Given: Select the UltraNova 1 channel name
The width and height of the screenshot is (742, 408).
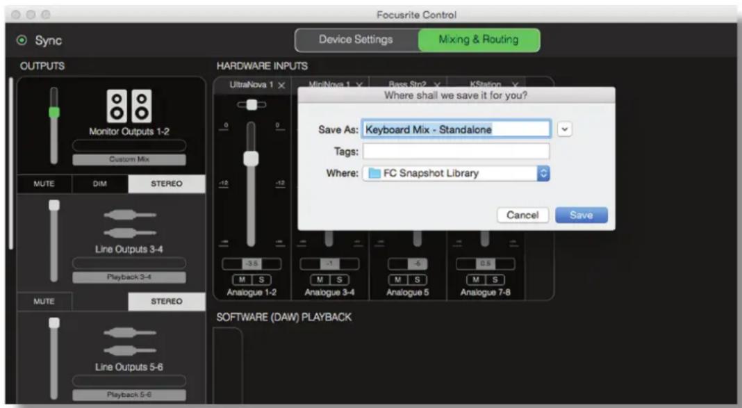Looking at the screenshot, I should 252,85.
